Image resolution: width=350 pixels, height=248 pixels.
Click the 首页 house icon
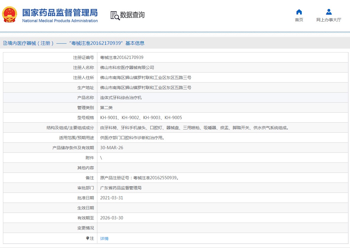pyautogui.click(x=299, y=12)
